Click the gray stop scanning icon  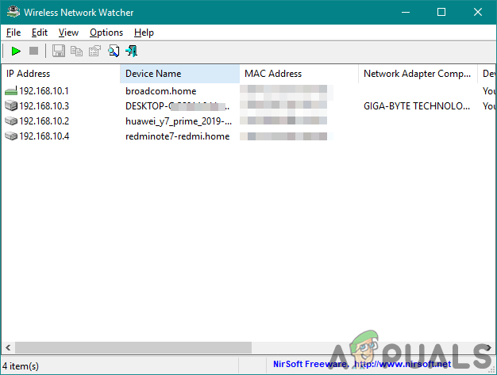point(33,51)
